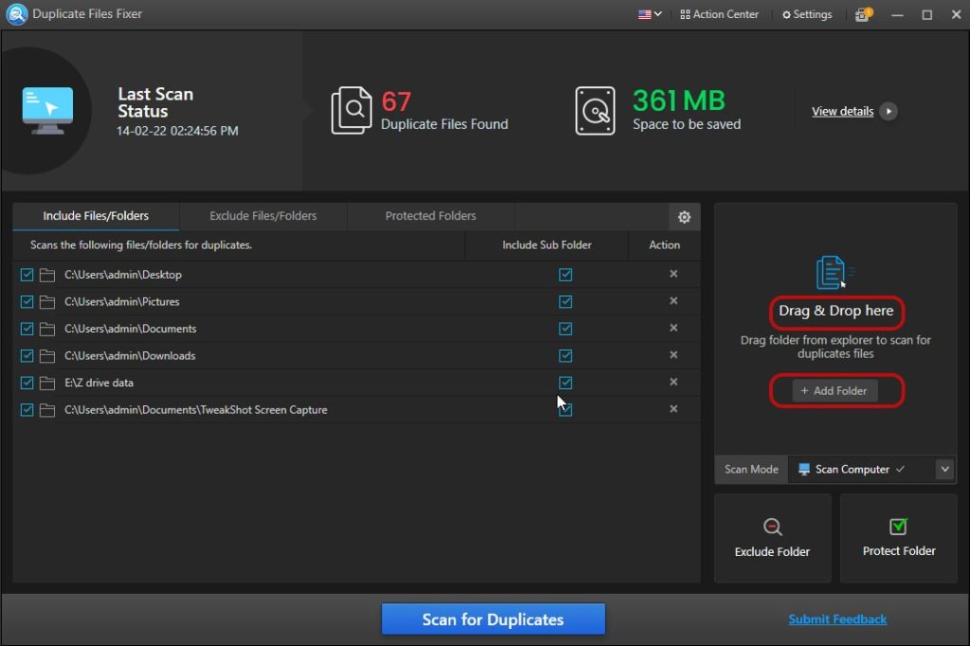970x646 pixels.
Task: Click the 67 duplicate files count
Action: pyautogui.click(x=396, y=101)
